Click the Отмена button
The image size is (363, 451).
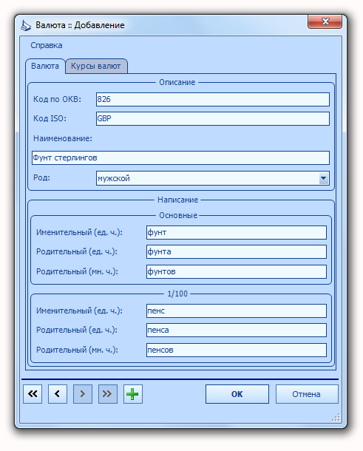coord(307,394)
